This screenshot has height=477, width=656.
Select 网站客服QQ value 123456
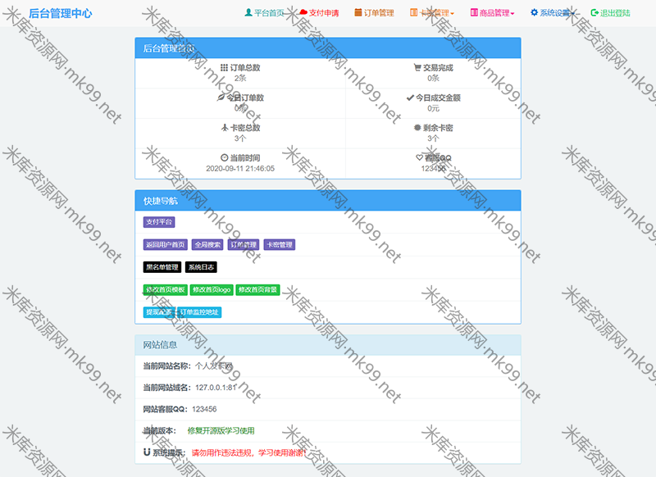pos(204,409)
